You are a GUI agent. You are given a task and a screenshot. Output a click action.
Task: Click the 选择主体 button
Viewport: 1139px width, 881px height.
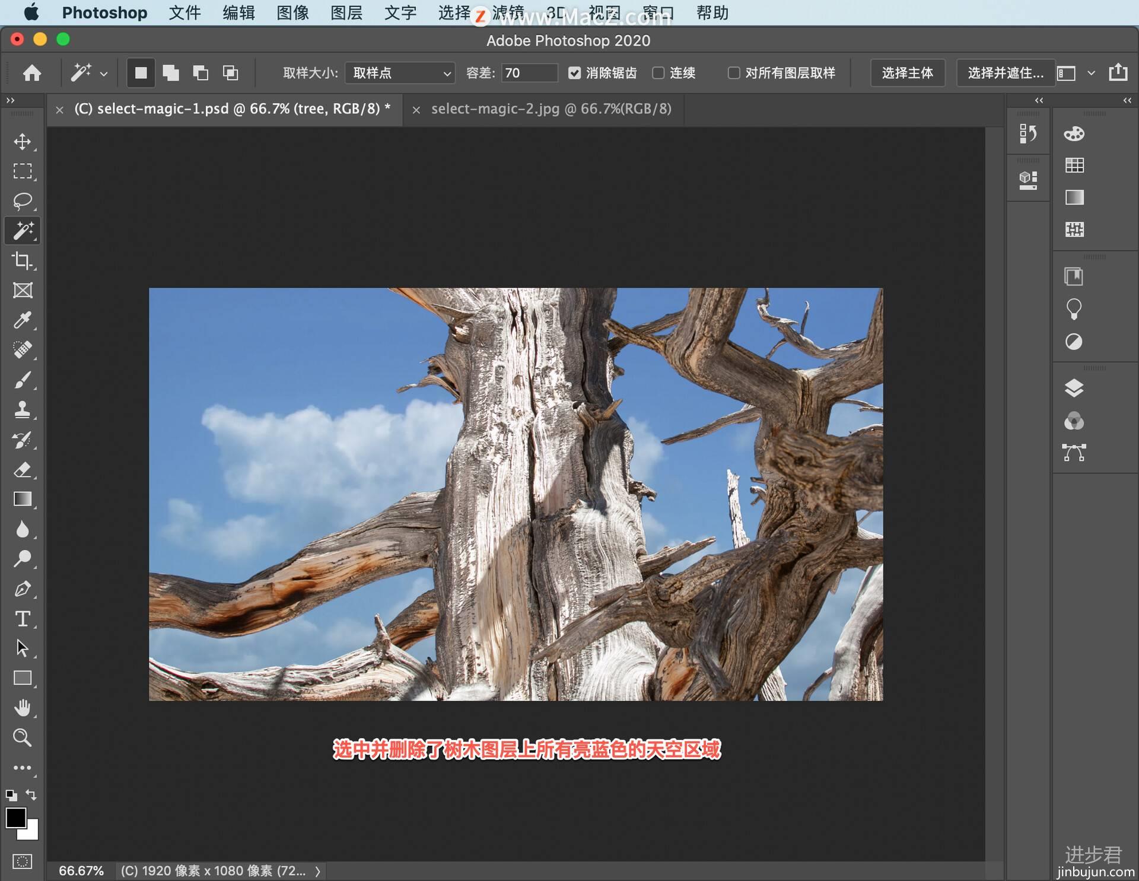(908, 73)
